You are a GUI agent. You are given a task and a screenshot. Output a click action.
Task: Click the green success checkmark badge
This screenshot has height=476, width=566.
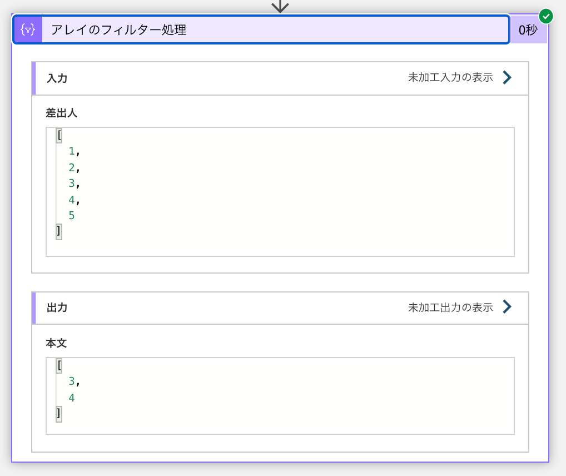tap(546, 17)
